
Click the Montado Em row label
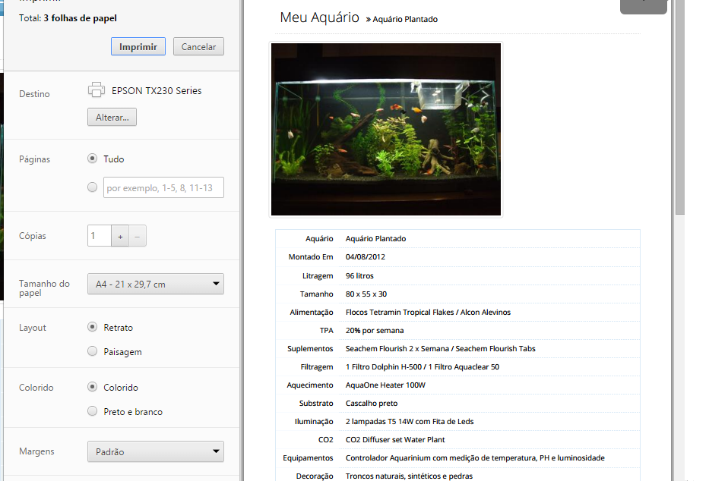[311, 256]
